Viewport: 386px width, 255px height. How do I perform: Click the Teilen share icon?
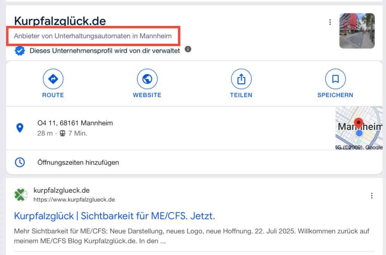pyautogui.click(x=241, y=78)
